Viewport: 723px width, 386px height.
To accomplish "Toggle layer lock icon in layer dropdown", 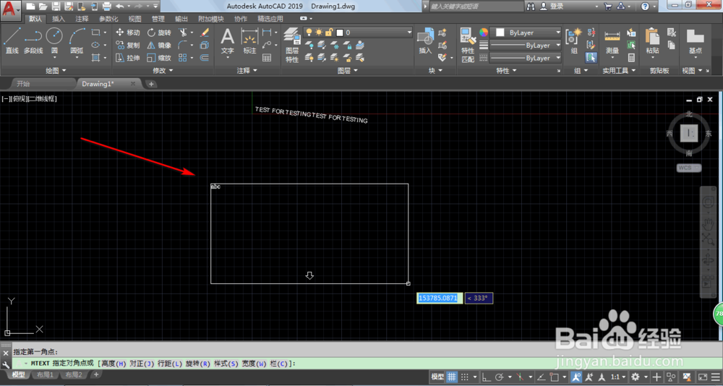I will 329,33.
